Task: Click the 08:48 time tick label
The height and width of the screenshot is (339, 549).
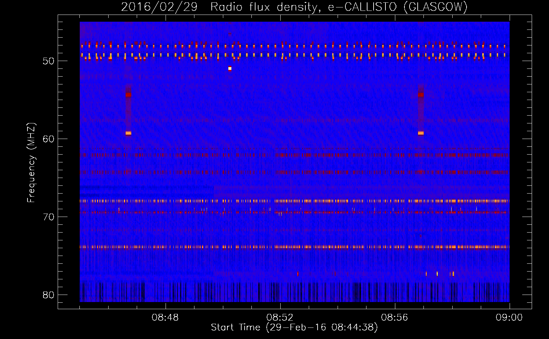Action: pyautogui.click(x=165, y=318)
